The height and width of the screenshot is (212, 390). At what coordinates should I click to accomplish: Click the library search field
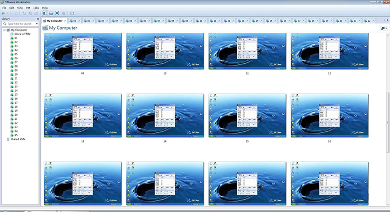(x=20, y=24)
